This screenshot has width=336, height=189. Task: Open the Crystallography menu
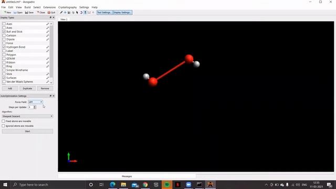pos(68,7)
